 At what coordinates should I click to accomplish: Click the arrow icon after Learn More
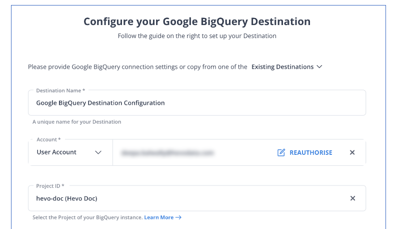[178, 217]
